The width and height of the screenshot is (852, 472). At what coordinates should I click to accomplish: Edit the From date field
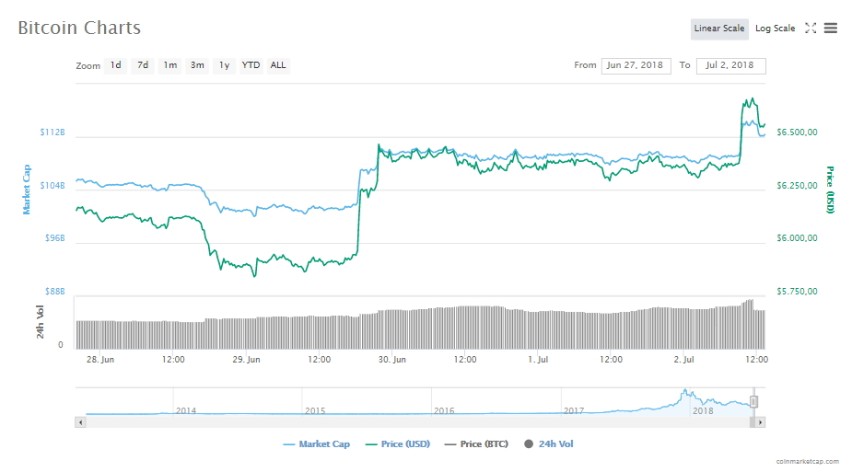(x=636, y=65)
